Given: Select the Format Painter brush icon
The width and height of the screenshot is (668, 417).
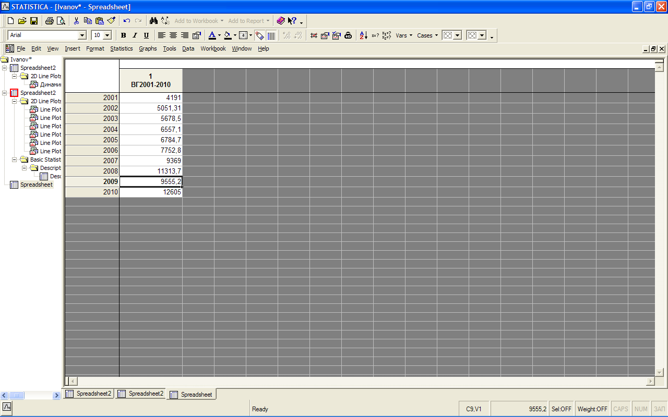Looking at the screenshot, I should tap(111, 21).
